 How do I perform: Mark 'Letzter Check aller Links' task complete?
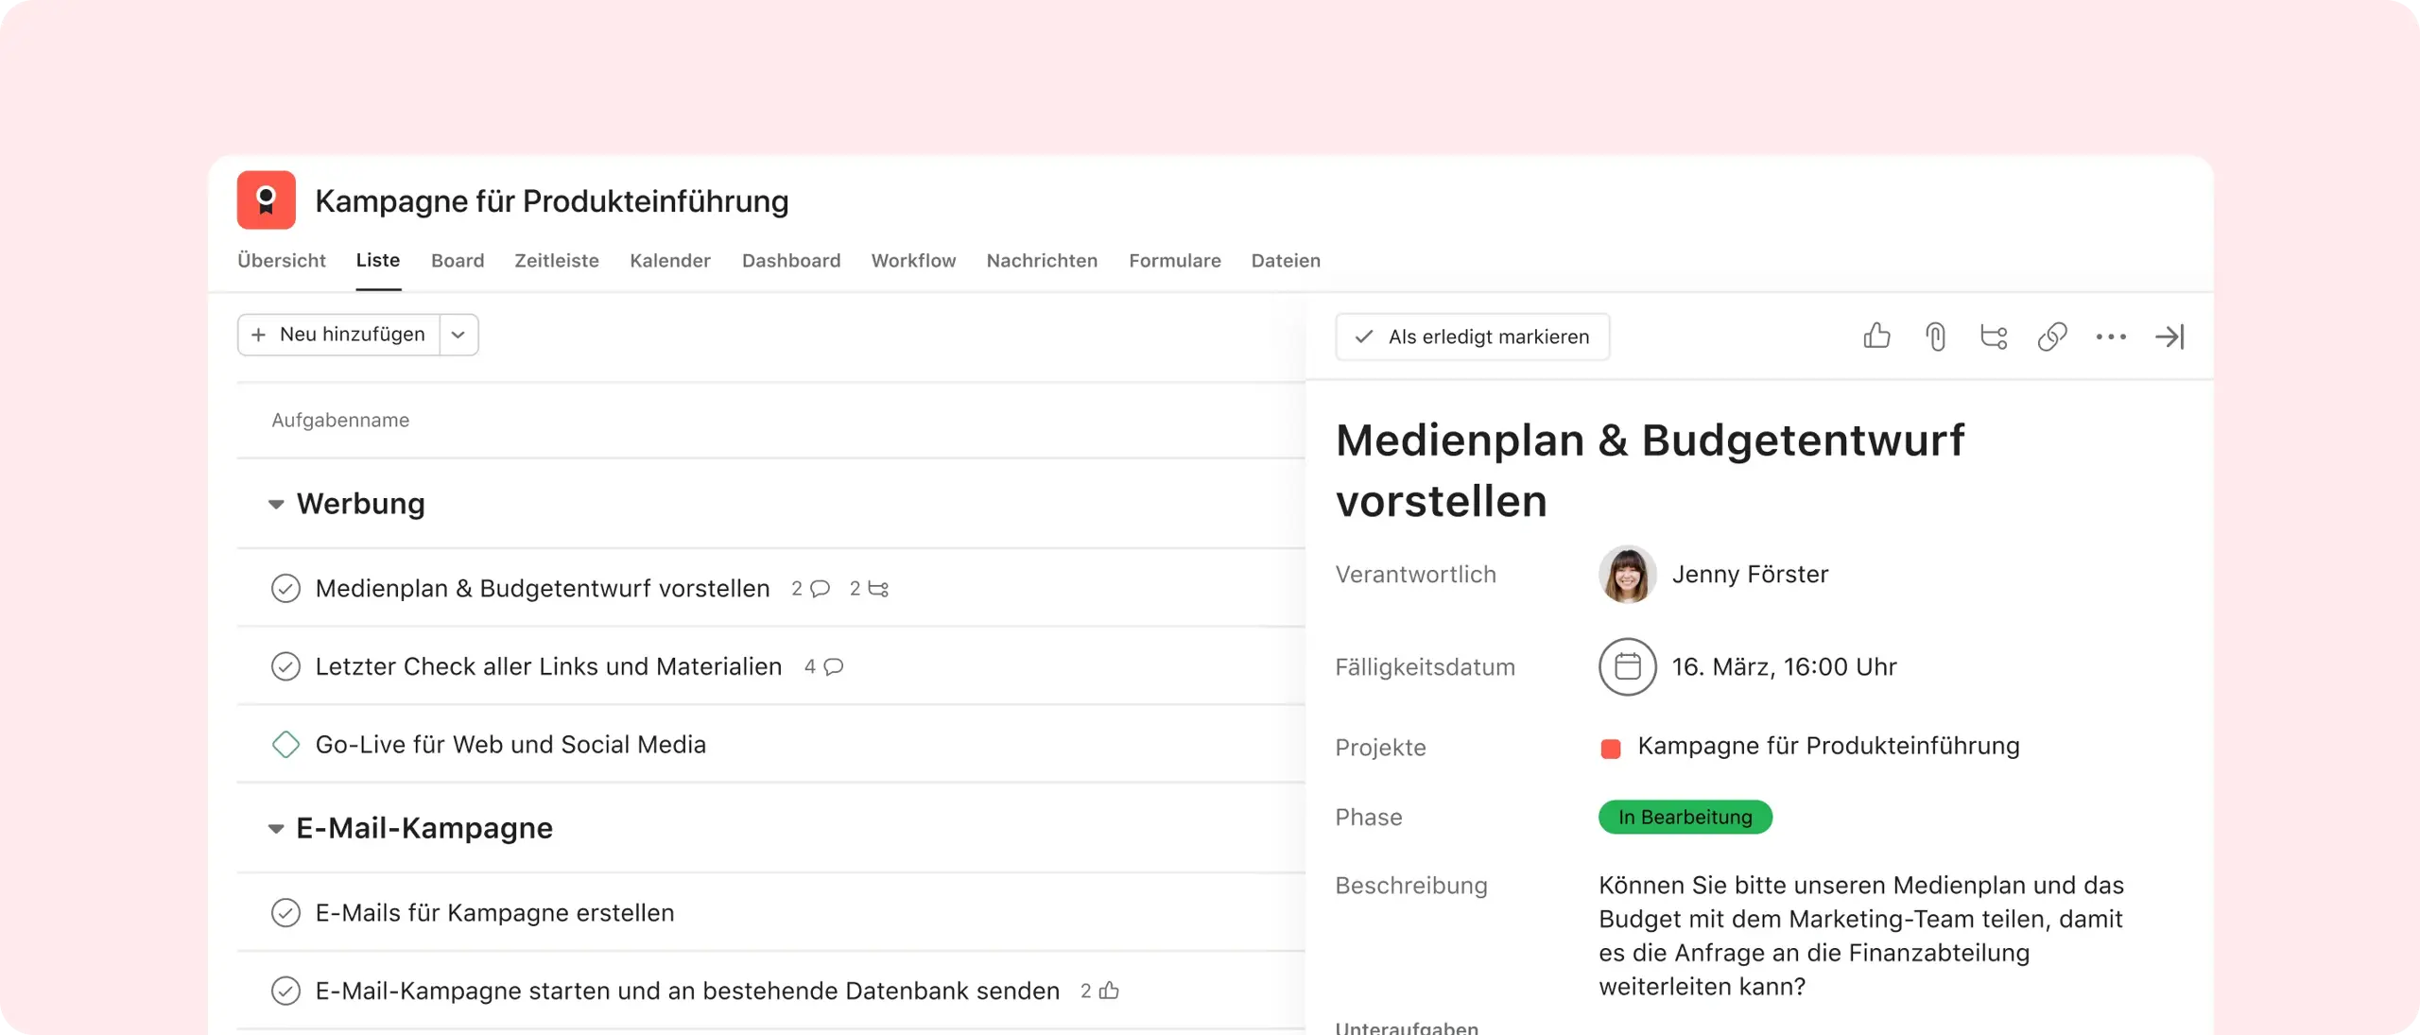coord(285,666)
